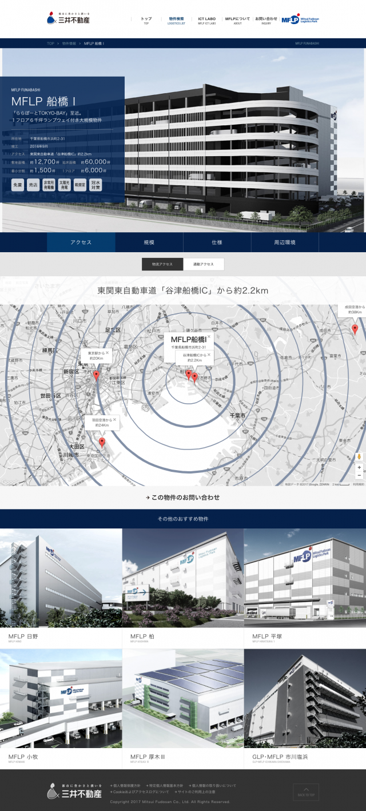Viewport: 366px width, 811px height.
Task: Select the 物流アクセス toggle
Action: 162,264
